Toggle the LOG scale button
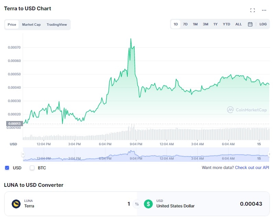Image resolution: width=273 pixels, height=218 pixels. click(x=263, y=24)
